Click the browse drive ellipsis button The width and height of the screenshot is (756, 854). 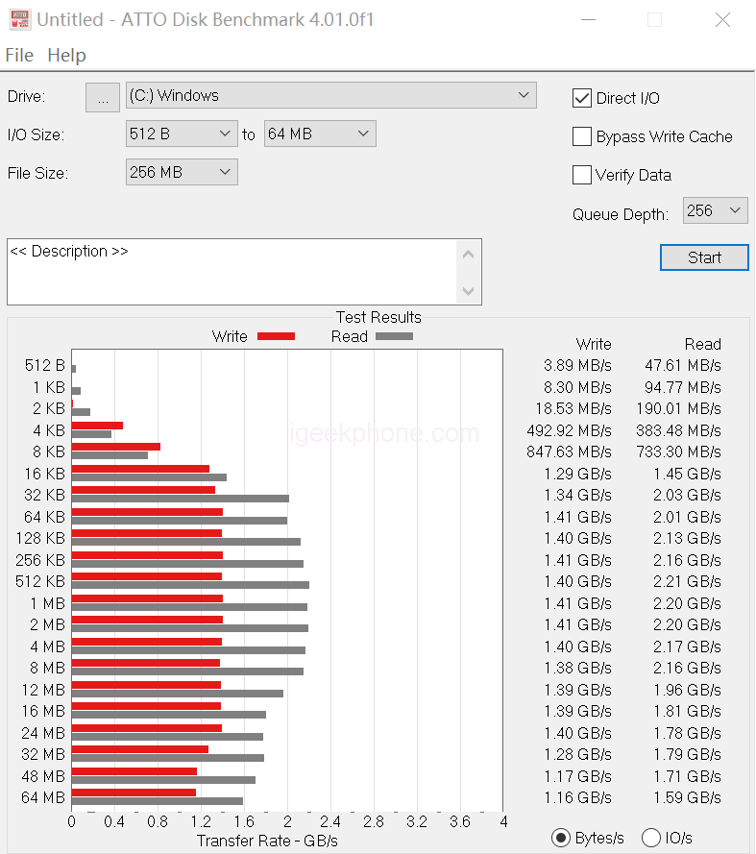pos(102,97)
